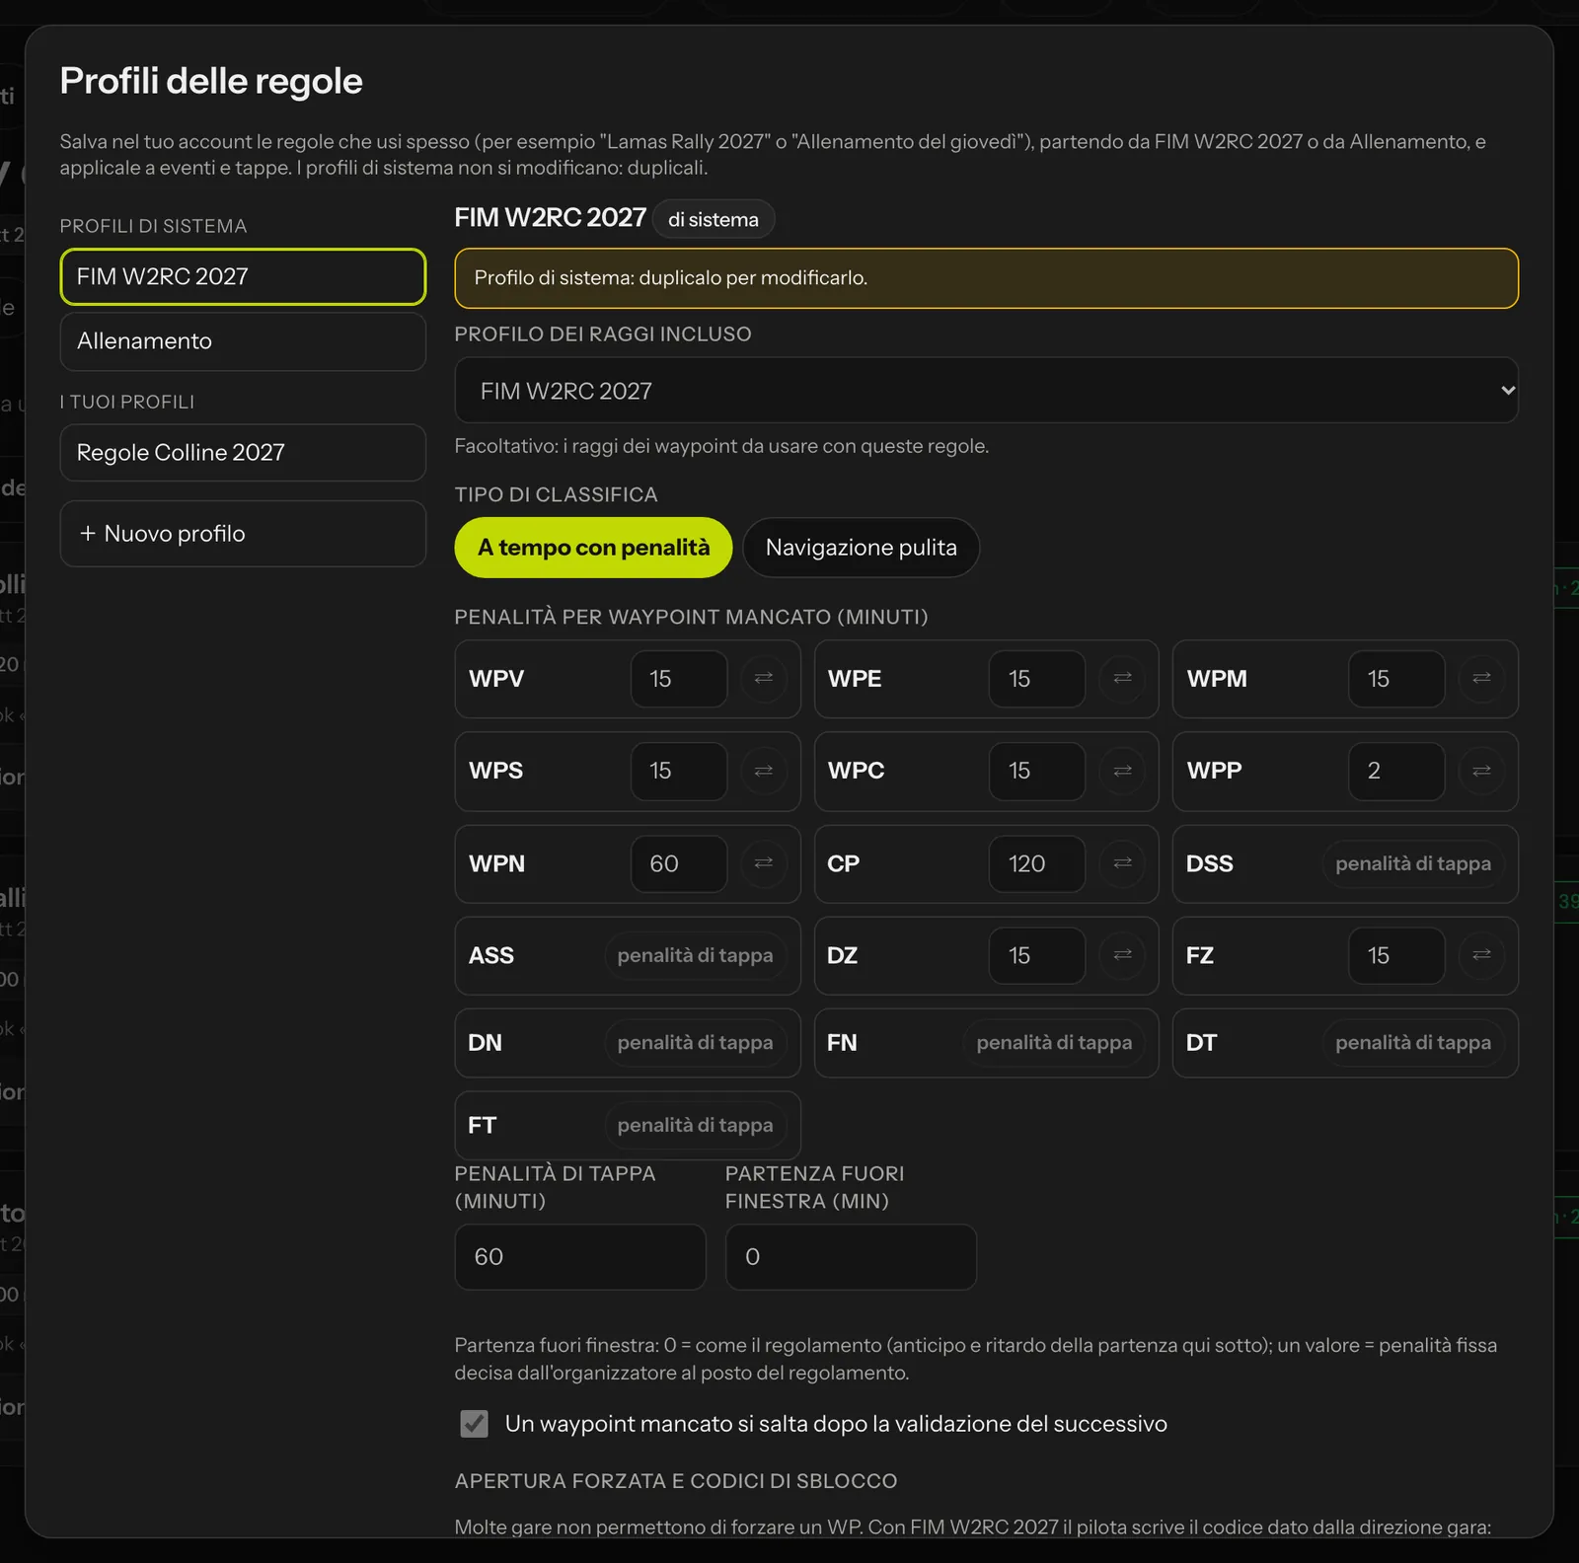Click the DT penalità di tappa button

point(1412,1043)
